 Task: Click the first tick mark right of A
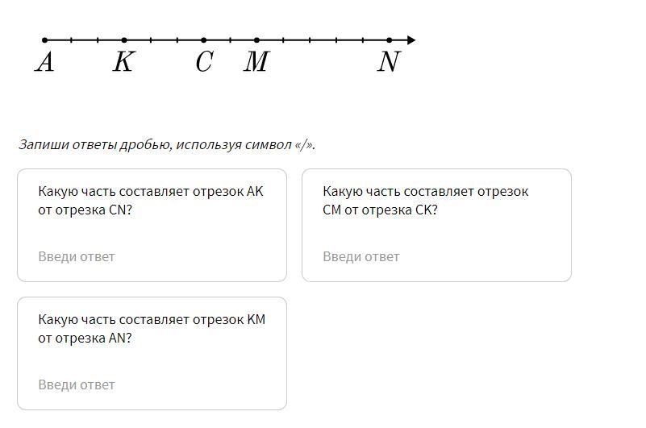pos(71,39)
